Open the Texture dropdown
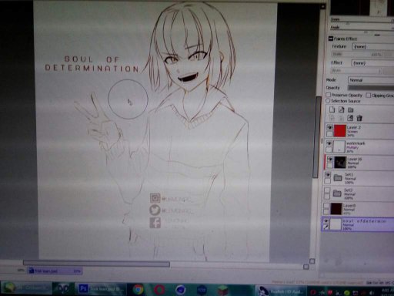394x296 pixels. click(373, 46)
